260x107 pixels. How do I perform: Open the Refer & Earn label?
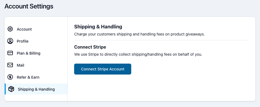[28, 77]
